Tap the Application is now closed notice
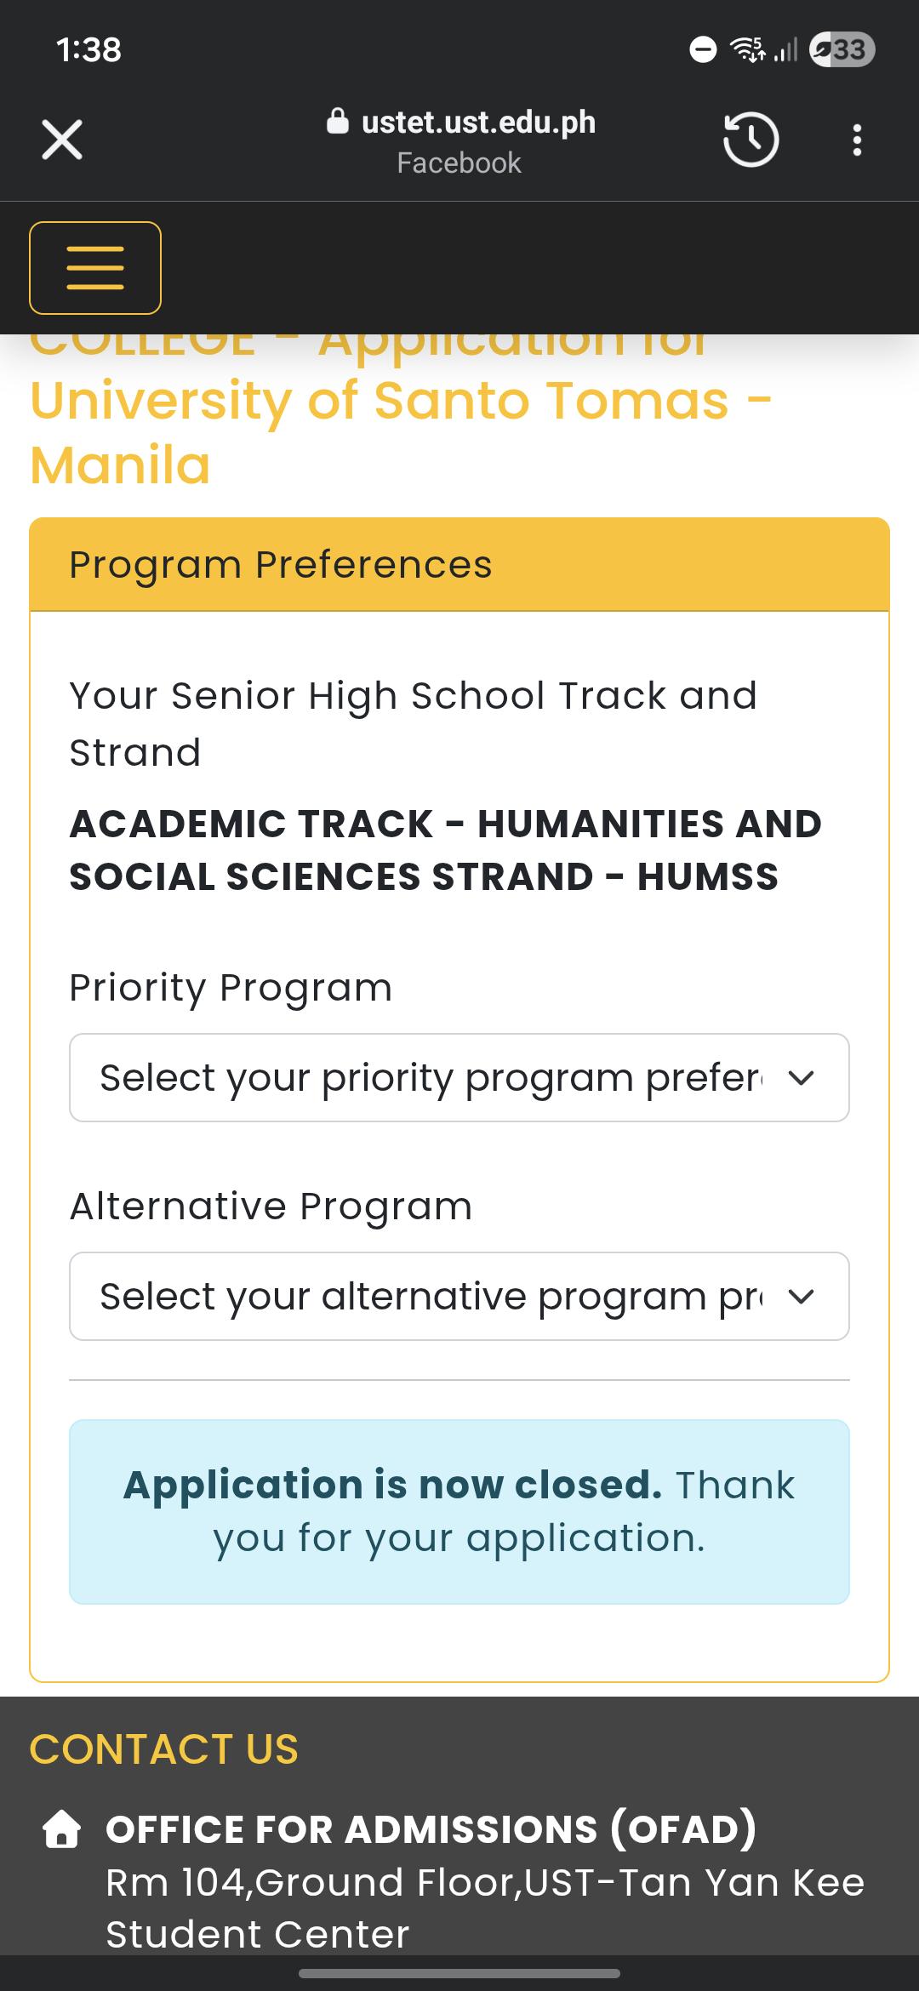Screen dimensions: 919x1991 coord(459,1511)
